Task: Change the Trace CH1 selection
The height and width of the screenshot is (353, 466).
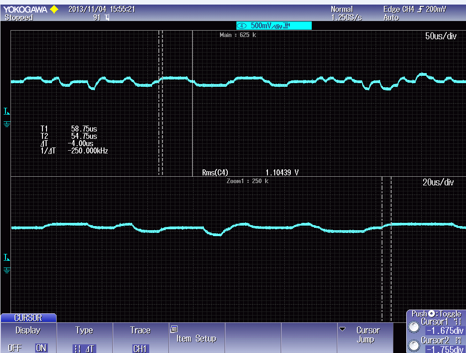Action: pyautogui.click(x=140, y=348)
